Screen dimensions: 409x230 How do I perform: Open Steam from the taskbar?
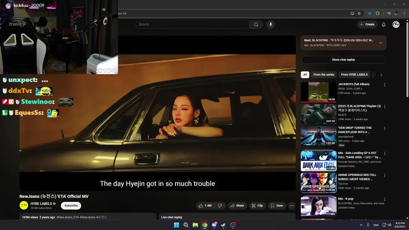pos(223,225)
